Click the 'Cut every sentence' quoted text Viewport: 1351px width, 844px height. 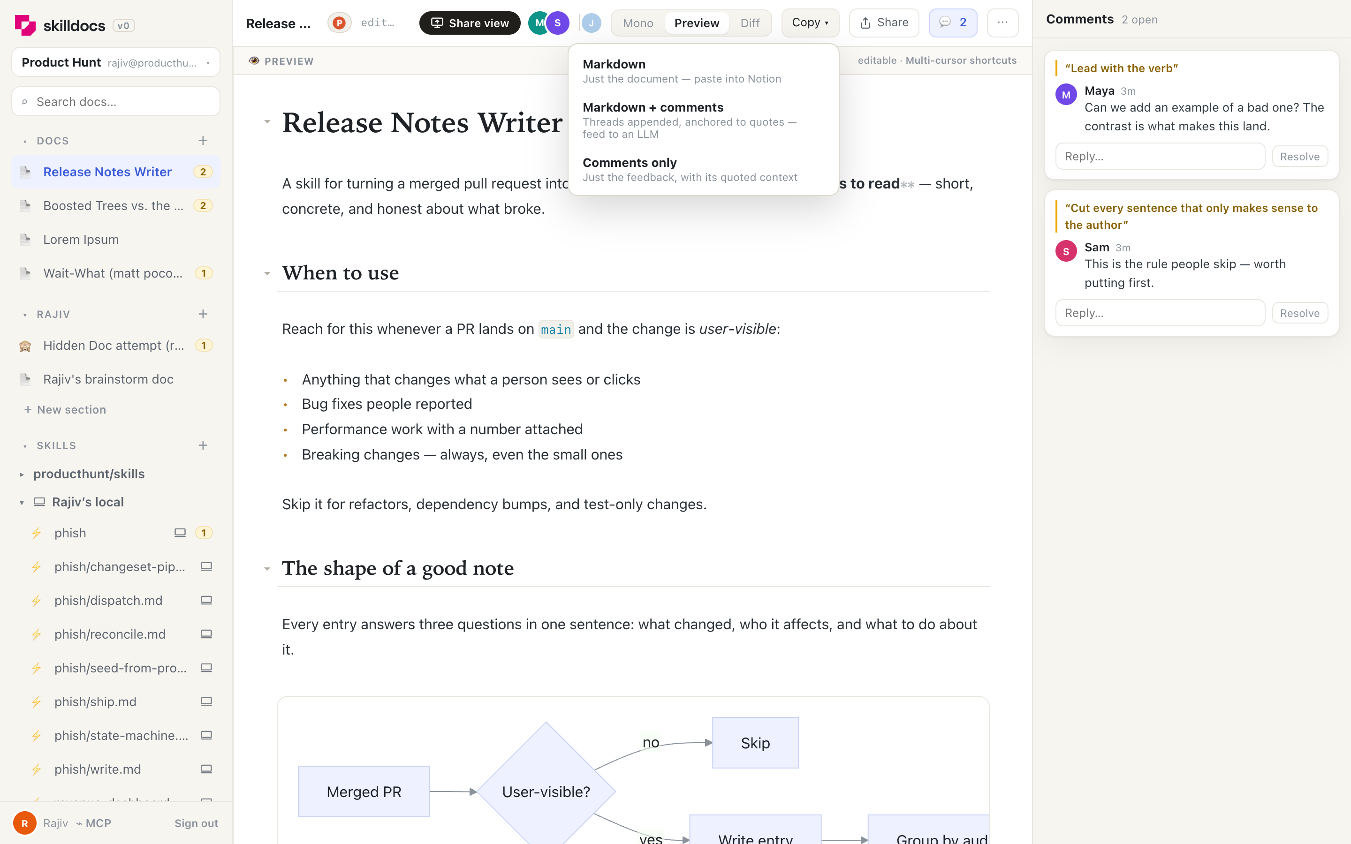[x=1191, y=216]
